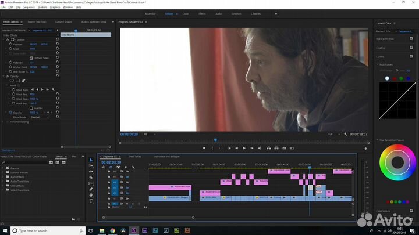This screenshot has height=235, width=419.
Task: Select the Selection arrow tool
Action: click(x=91, y=160)
